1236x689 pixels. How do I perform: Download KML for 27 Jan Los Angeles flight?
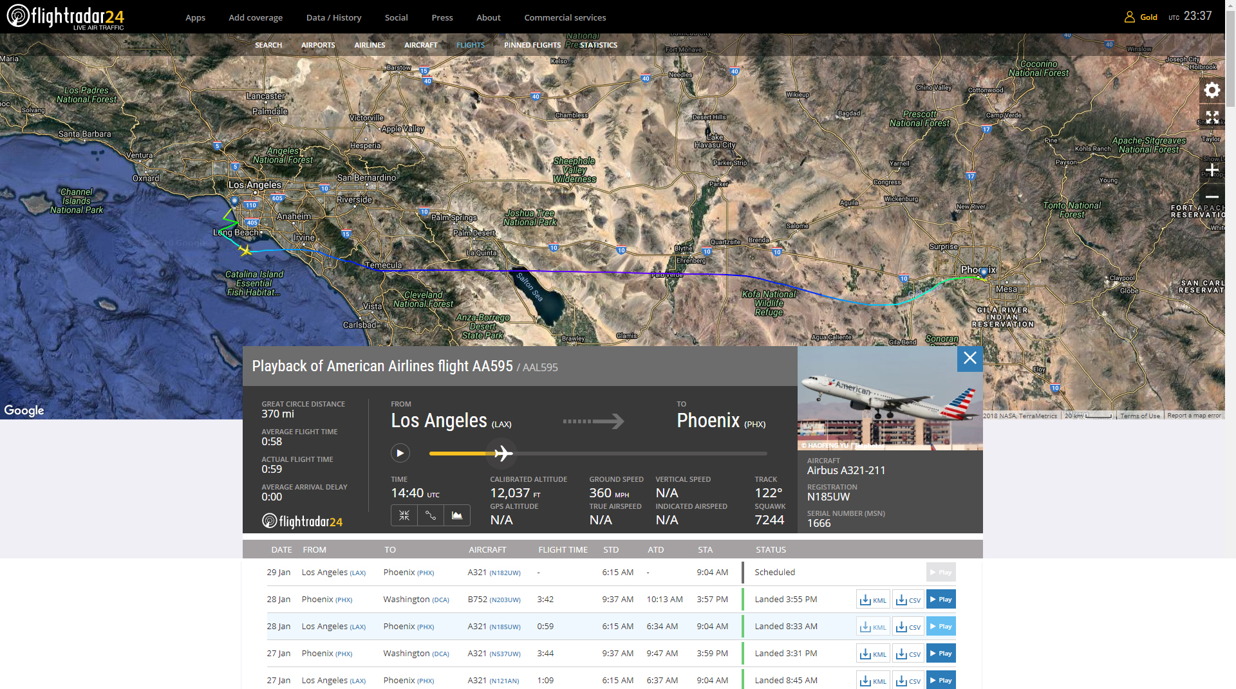(873, 680)
